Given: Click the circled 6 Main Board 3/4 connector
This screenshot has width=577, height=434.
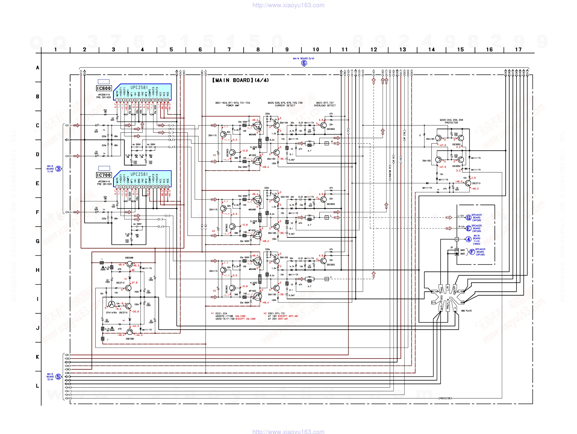Looking at the screenshot, I should tap(304, 63).
